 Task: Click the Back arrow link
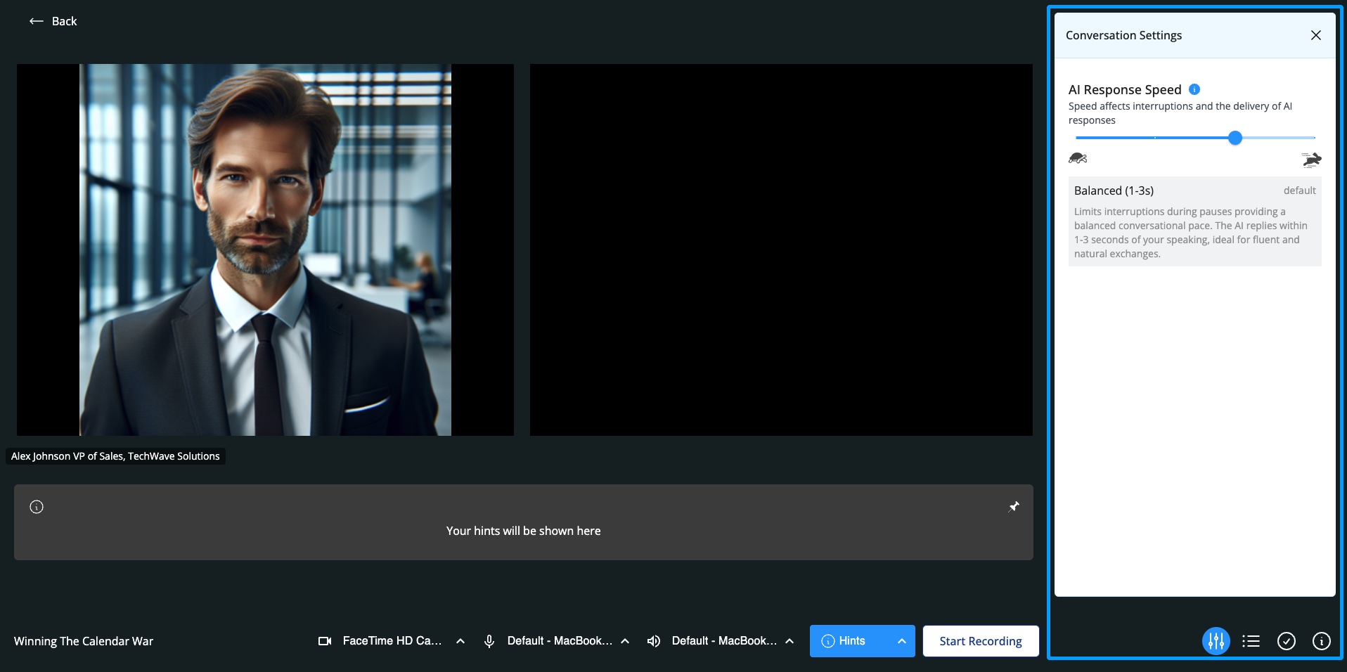53,21
